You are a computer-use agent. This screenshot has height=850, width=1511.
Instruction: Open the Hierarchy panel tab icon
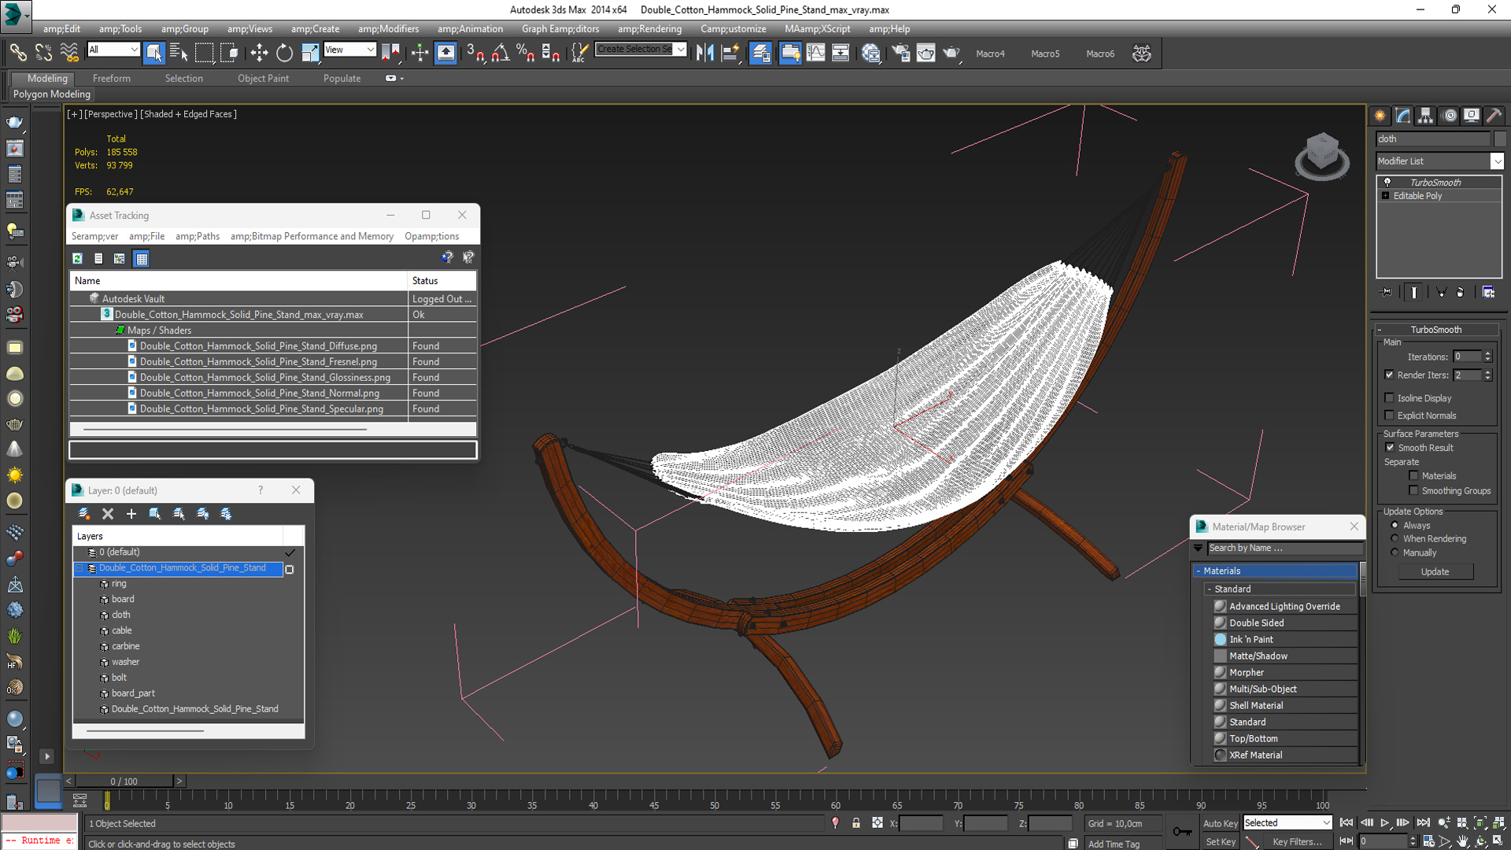coord(1425,116)
